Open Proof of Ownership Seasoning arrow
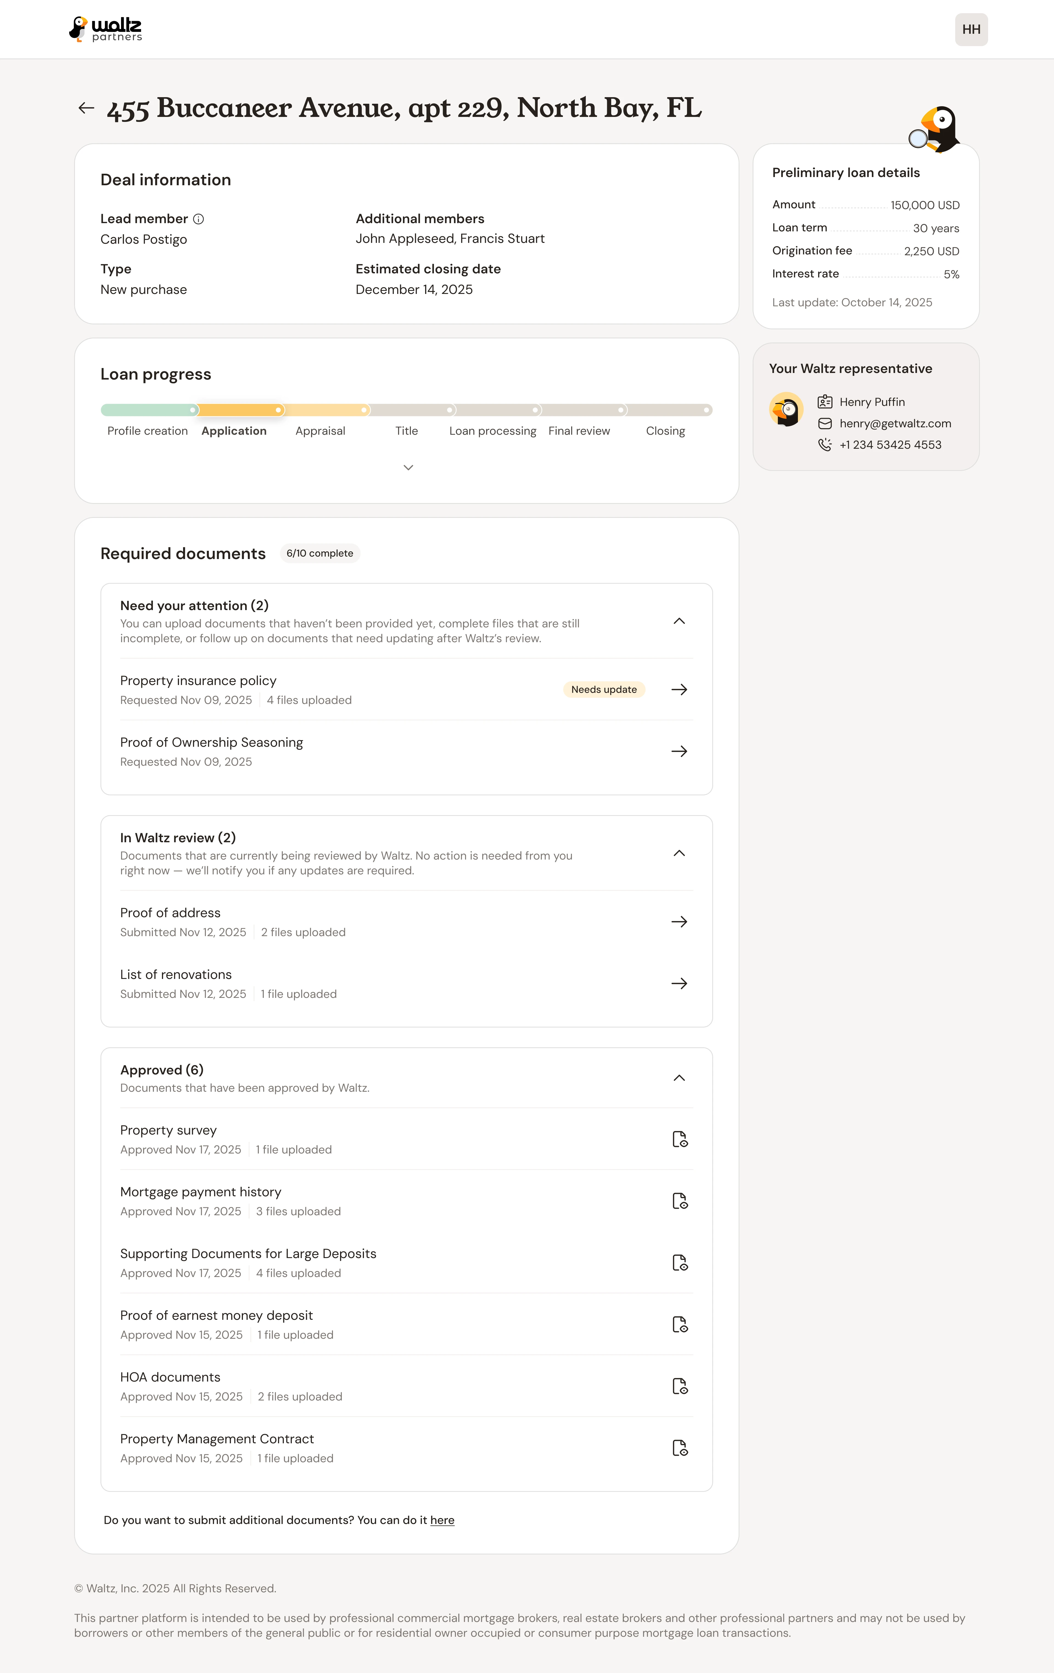The height and width of the screenshot is (1673, 1054). (679, 751)
